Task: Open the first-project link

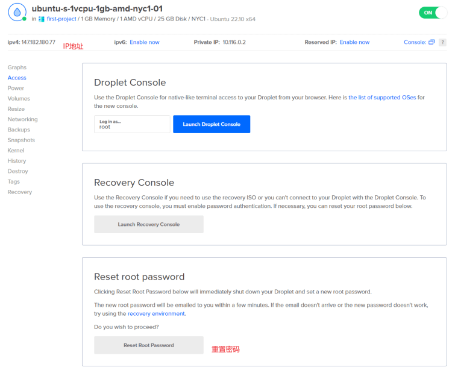Action: (61, 19)
